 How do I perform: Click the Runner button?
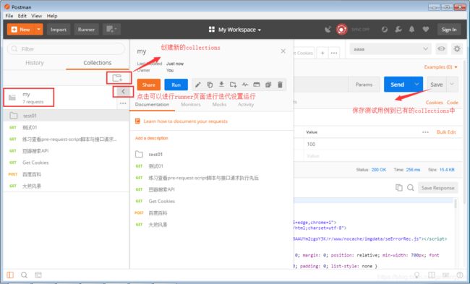[86, 30]
